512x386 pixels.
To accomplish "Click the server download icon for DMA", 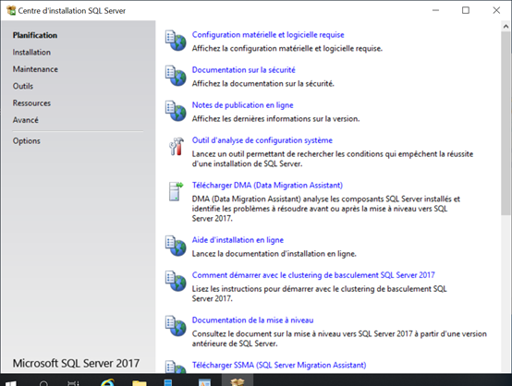I will click(x=176, y=191).
